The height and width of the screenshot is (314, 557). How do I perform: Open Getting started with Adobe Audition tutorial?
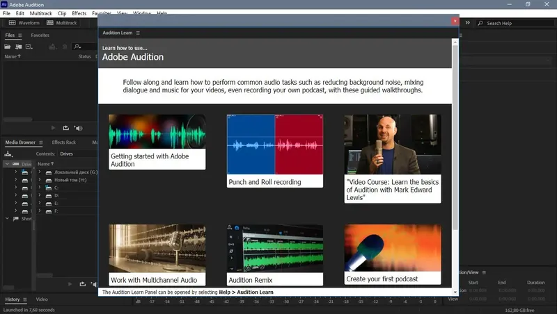click(157, 142)
